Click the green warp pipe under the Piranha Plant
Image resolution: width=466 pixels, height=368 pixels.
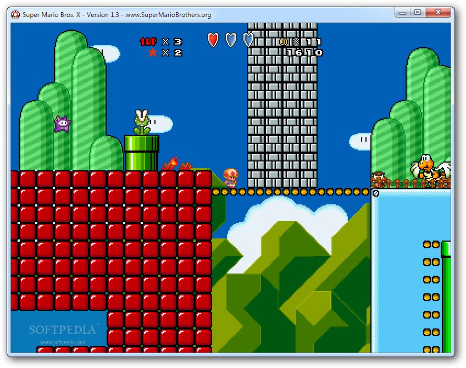[x=142, y=153]
